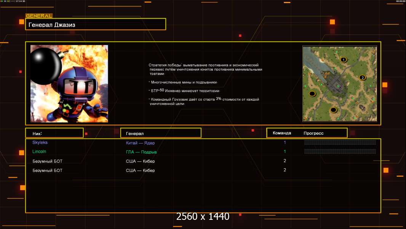
Task: Click Skyleks loading progress bar
Action: point(340,142)
